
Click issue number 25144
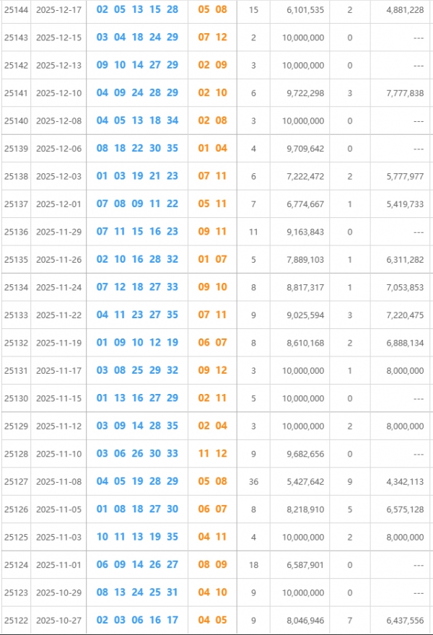[15, 10]
